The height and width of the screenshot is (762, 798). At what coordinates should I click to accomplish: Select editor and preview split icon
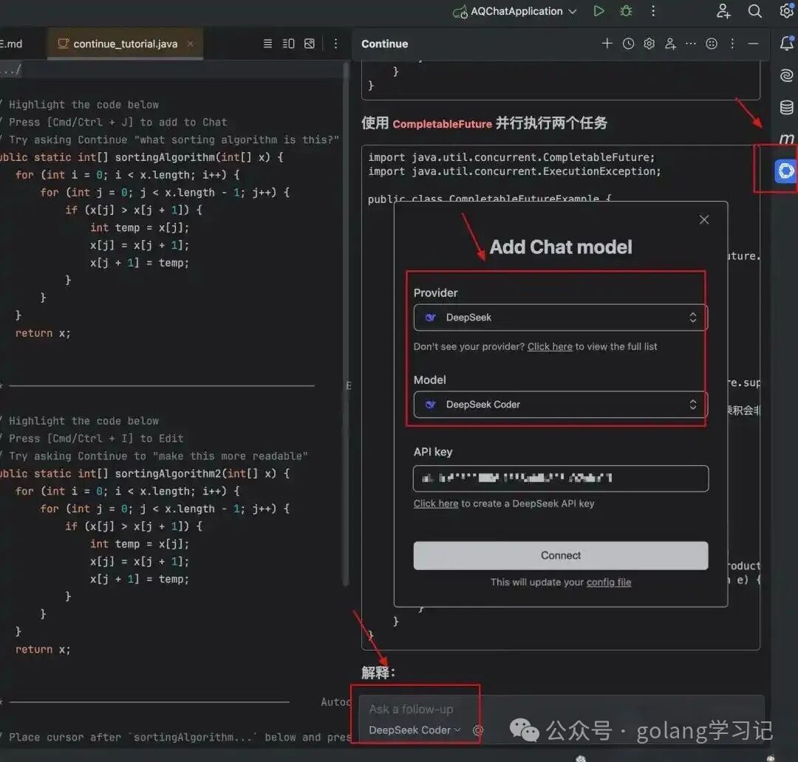point(288,44)
